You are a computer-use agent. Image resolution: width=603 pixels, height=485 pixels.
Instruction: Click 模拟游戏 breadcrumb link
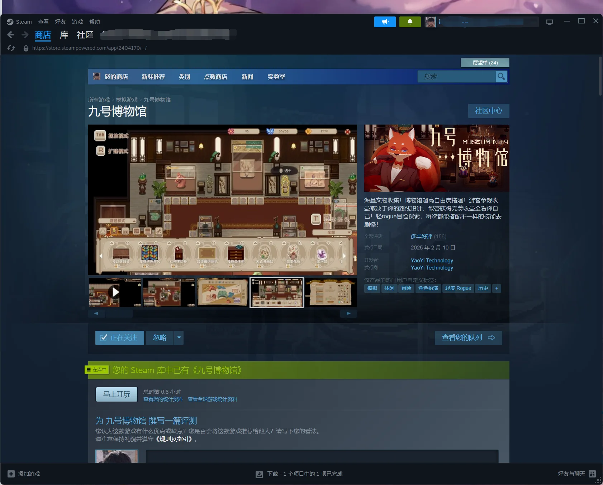coord(127,100)
